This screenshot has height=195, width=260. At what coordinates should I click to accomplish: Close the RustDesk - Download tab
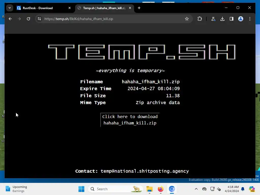(70, 8)
